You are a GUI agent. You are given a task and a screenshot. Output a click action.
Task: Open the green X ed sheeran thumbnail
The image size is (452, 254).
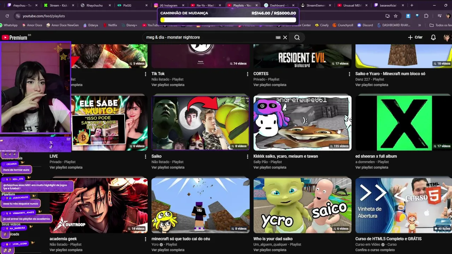coord(404,123)
